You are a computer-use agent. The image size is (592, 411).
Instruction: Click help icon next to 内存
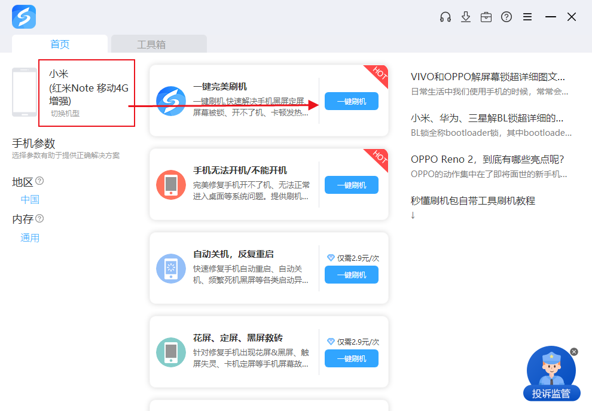tap(39, 218)
